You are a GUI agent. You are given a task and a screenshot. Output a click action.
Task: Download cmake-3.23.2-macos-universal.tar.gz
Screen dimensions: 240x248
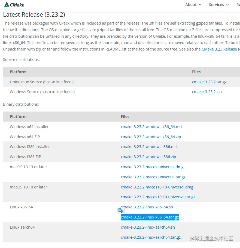pos(153,177)
